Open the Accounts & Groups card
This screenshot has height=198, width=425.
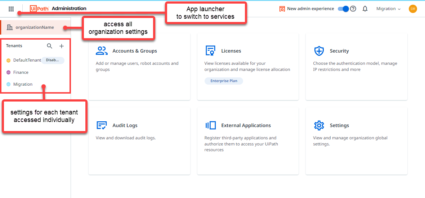pyautogui.click(x=139, y=67)
